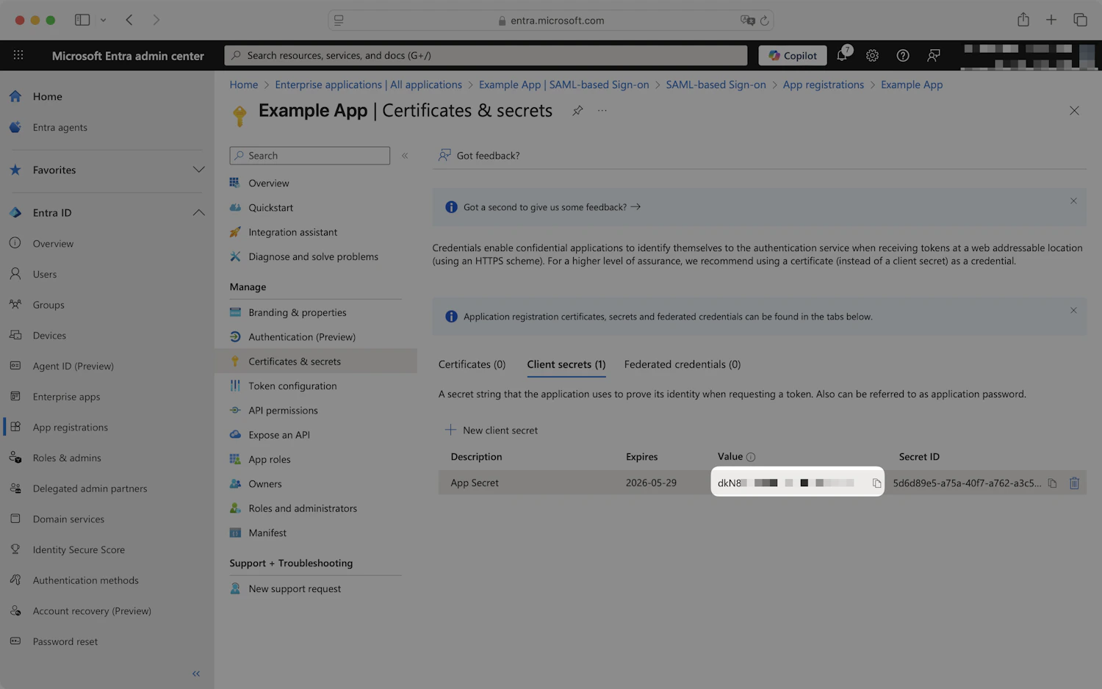The height and width of the screenshot is (689, 1102).
Task: Open Branding & properties
Action: pyautogui.click(x=297, y=312)
